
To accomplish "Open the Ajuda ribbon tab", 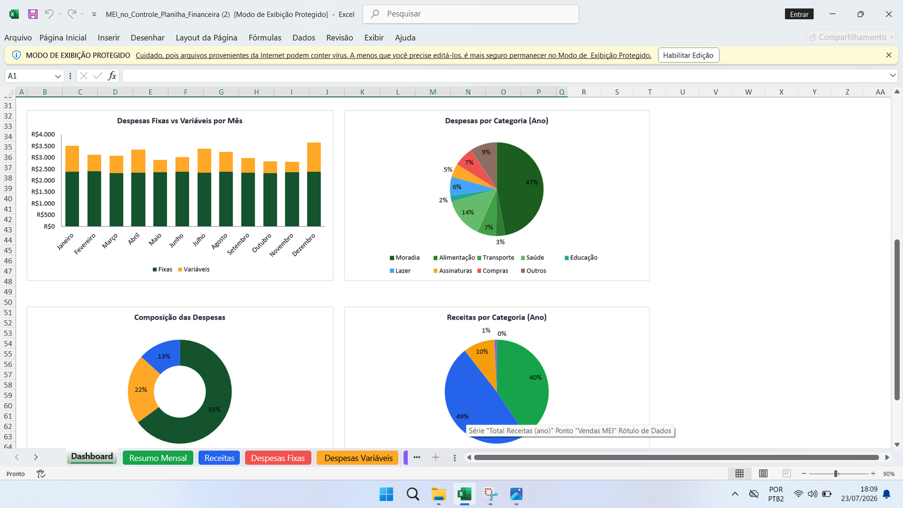I will pos(405,38).
